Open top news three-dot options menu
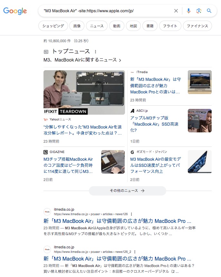Screen dimensions: 221x277 [x=95, y=52]
